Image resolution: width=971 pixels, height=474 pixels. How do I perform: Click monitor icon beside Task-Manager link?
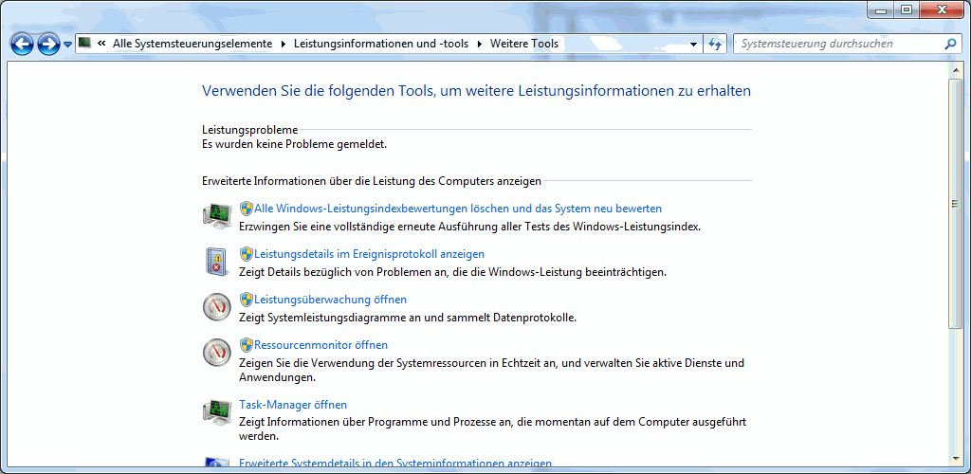[217, 411]
